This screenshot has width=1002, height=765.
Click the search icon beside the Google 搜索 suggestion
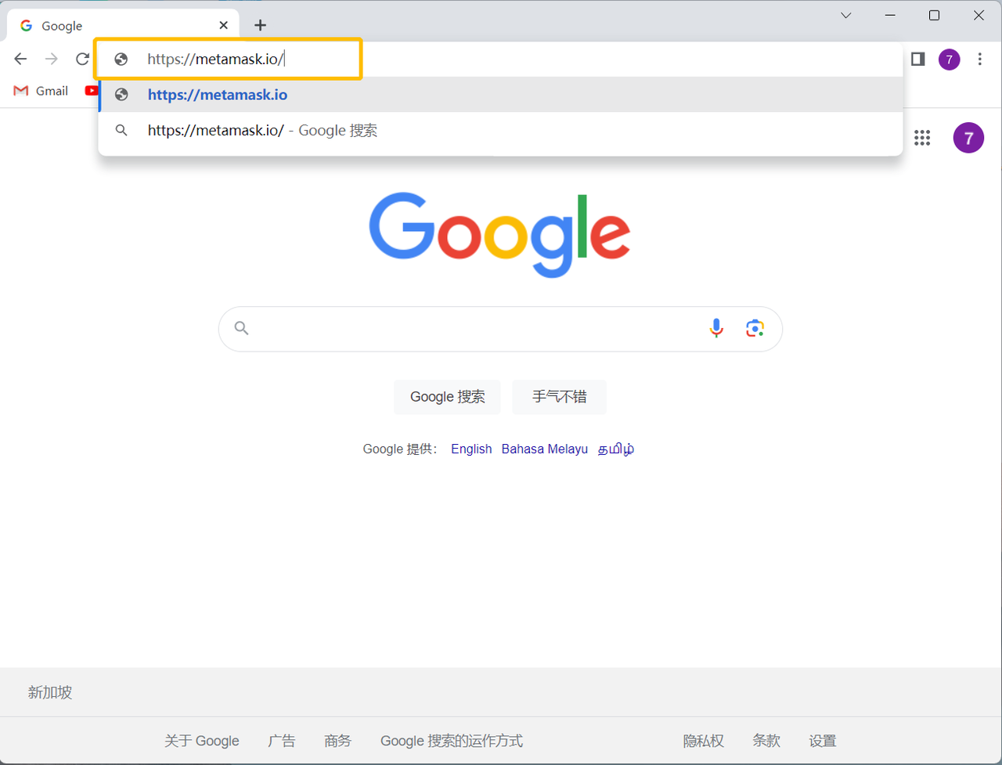coord(121,131)
